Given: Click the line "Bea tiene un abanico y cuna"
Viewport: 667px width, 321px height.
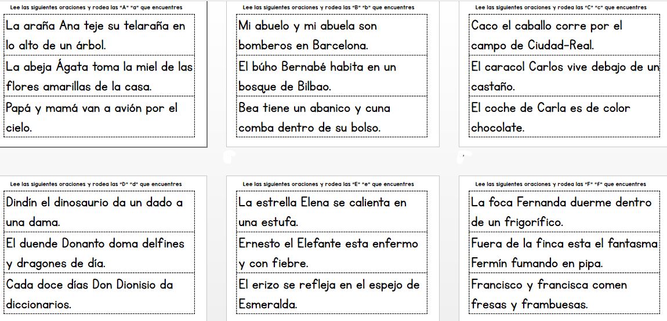Looking at the screenshot, I should 314,108.
